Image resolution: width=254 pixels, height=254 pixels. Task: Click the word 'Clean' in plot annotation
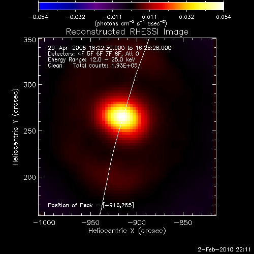tap(55, 66)
